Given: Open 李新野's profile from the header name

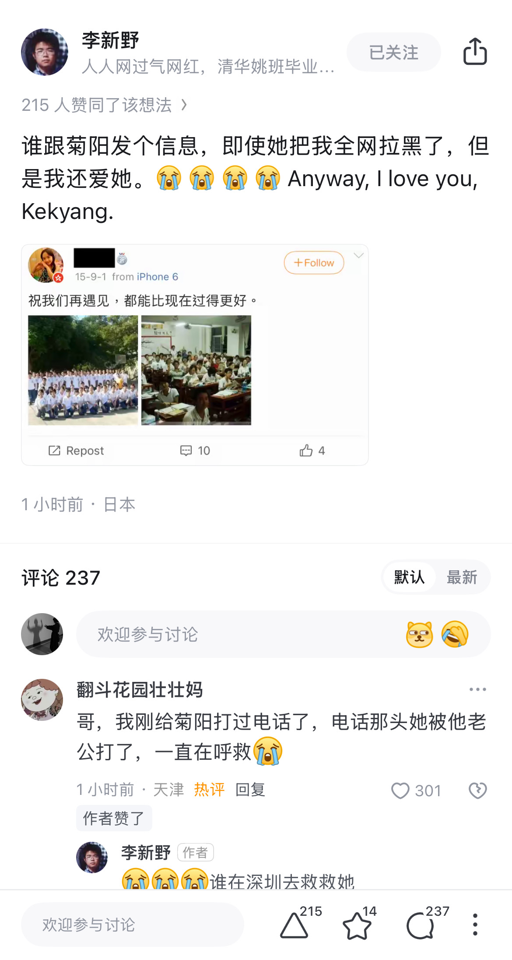Looking at the screenshot, I should point(110,40).
